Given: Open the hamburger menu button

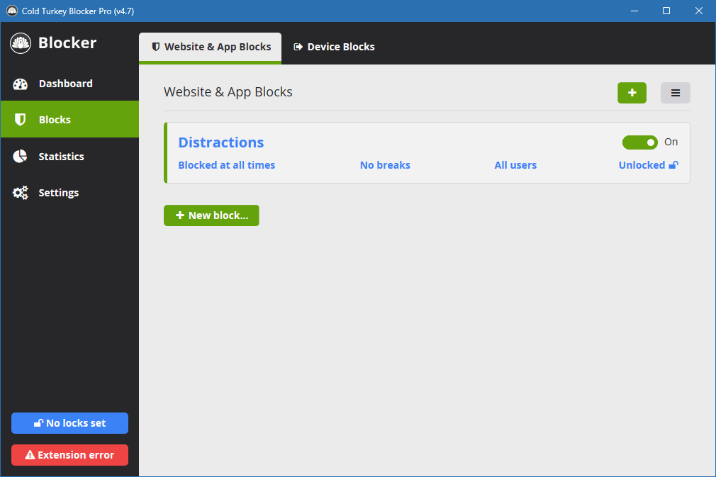Looking at the screenshot, I should 676,93.
